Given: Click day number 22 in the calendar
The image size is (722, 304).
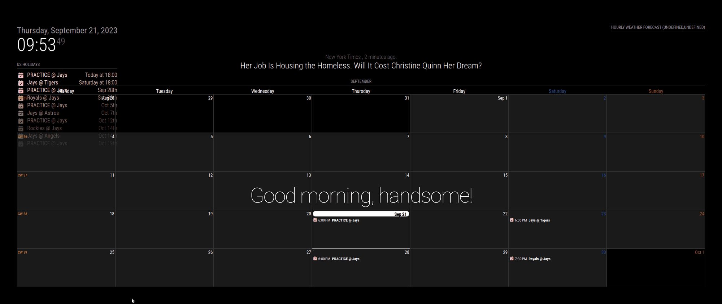Looking at the screenshot, I should [505, 214].
